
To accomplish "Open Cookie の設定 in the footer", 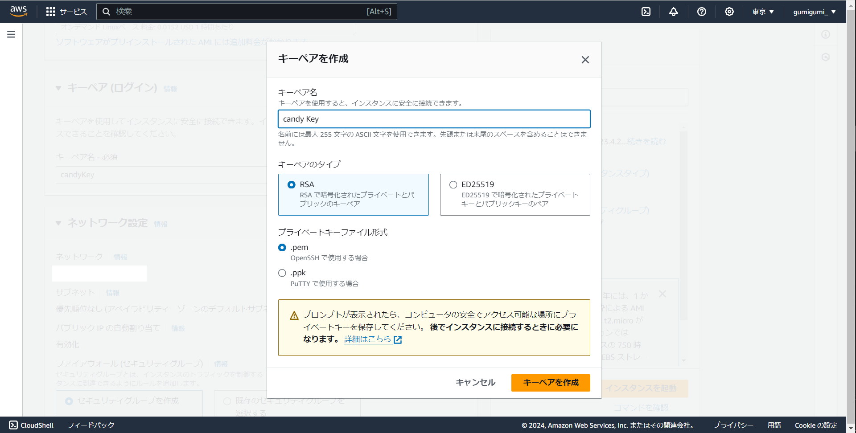I will click(816, 425).
